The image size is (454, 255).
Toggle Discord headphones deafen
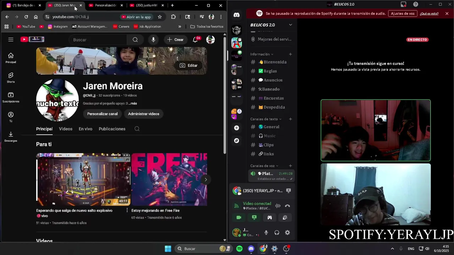(x=277, y=233)
